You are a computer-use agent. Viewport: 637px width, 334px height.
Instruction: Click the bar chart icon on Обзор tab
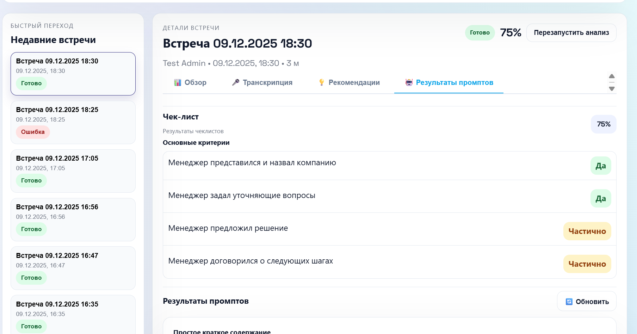coord(178,82)
